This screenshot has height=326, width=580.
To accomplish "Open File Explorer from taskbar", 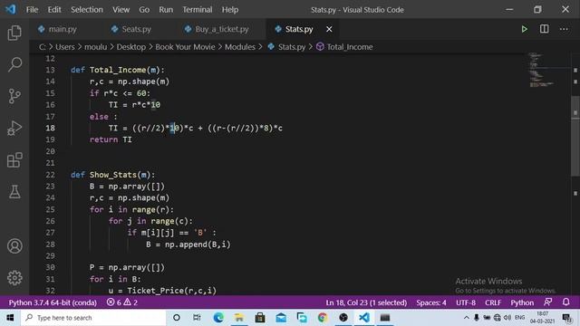I will 239,318.
